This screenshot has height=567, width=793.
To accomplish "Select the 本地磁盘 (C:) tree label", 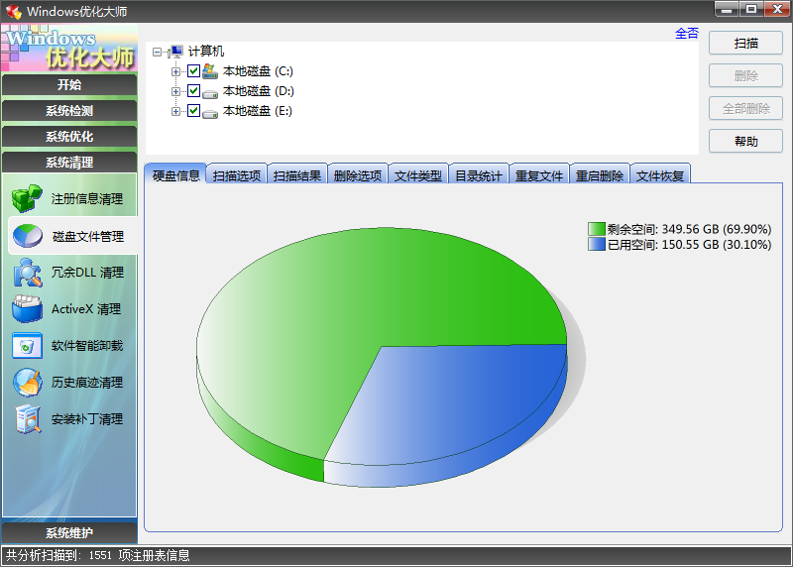I will point(258,70).
